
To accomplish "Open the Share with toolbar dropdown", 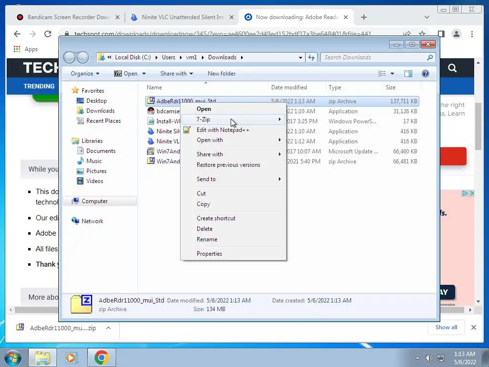I will pos(177,74).
